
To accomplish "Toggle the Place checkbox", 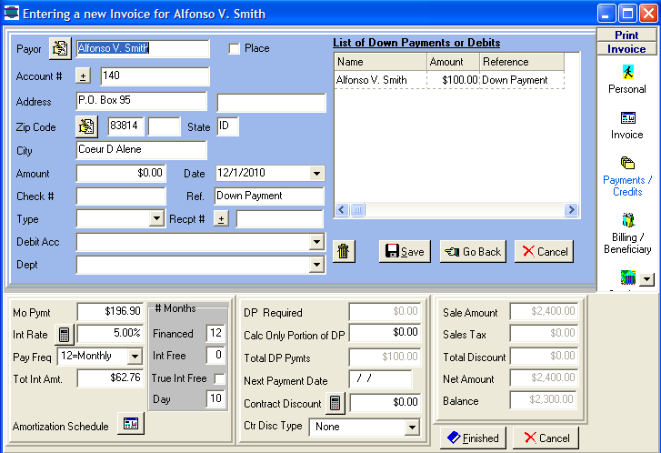I will 235,49.
